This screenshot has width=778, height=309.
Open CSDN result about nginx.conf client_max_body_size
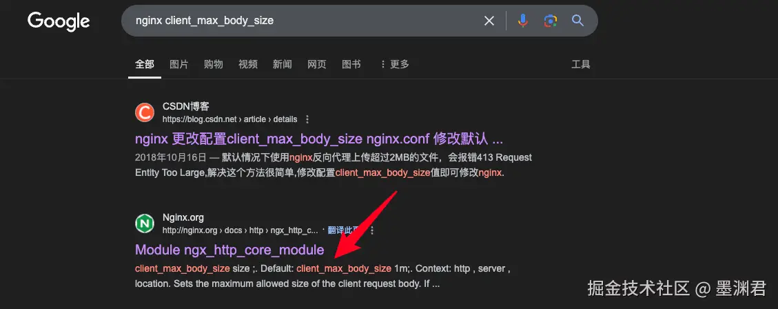click(x=319, y=139)
